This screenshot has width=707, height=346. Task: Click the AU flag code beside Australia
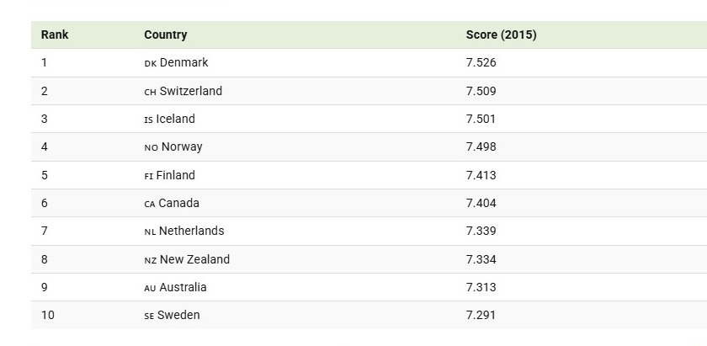(151, 288)
